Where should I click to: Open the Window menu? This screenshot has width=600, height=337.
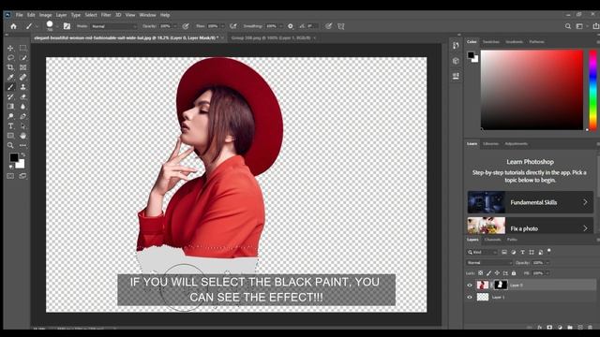click(147, 15)
